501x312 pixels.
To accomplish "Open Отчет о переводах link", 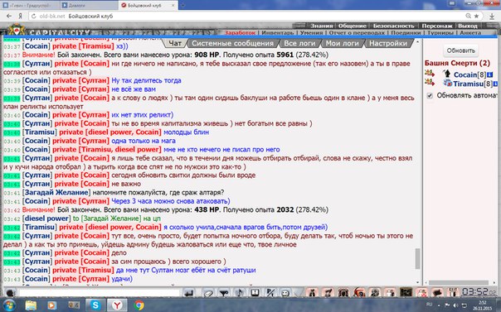I will coord(357,32).
